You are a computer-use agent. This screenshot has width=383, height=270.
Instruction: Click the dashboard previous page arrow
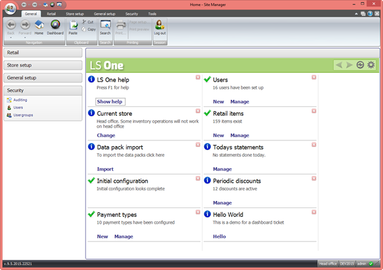click(339, 65)
